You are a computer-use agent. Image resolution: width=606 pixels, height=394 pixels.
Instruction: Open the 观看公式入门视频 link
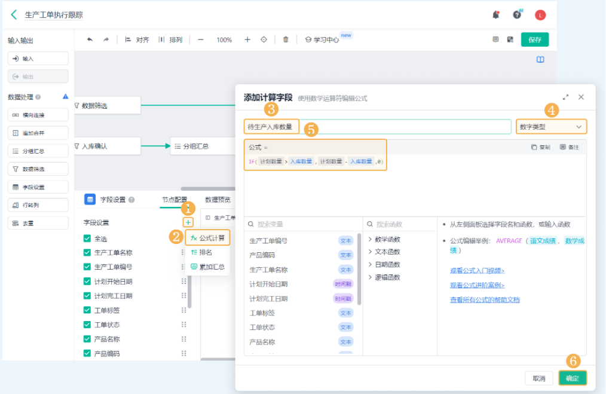click(477, 270)
